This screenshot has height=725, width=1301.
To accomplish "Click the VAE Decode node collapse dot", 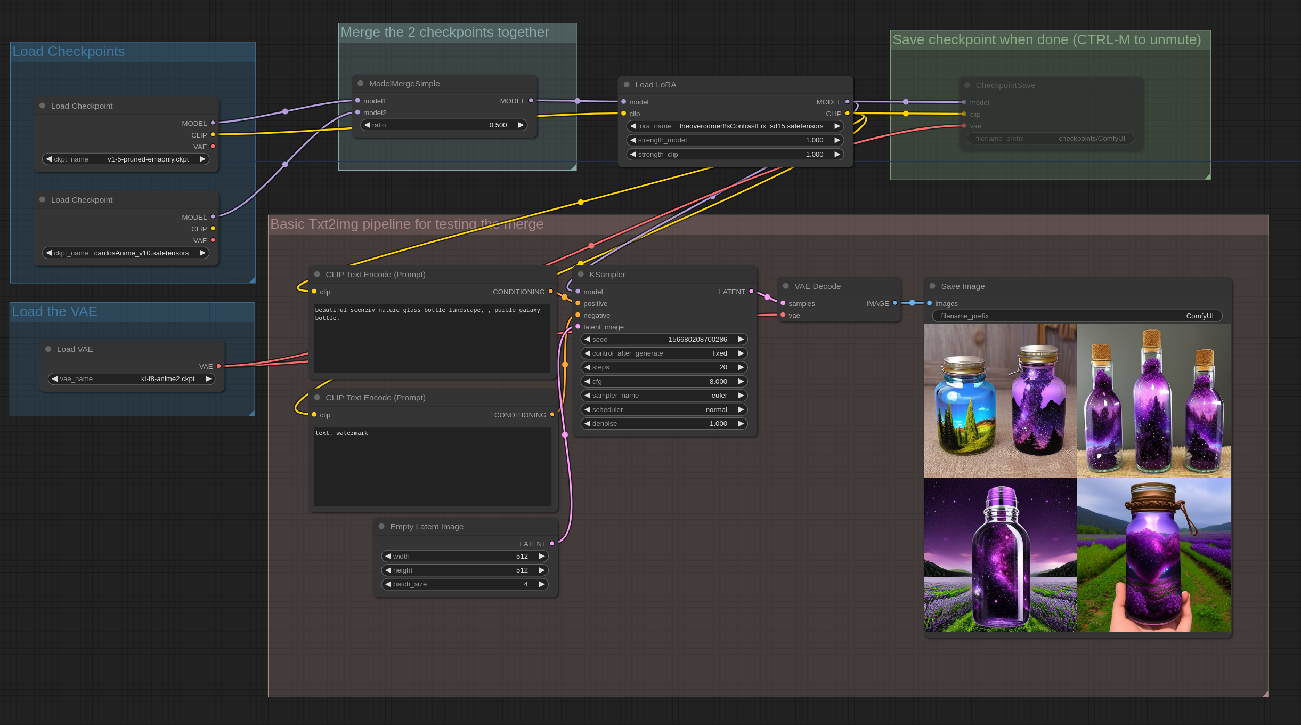I will pyautogui.click(x=786, y=286).
